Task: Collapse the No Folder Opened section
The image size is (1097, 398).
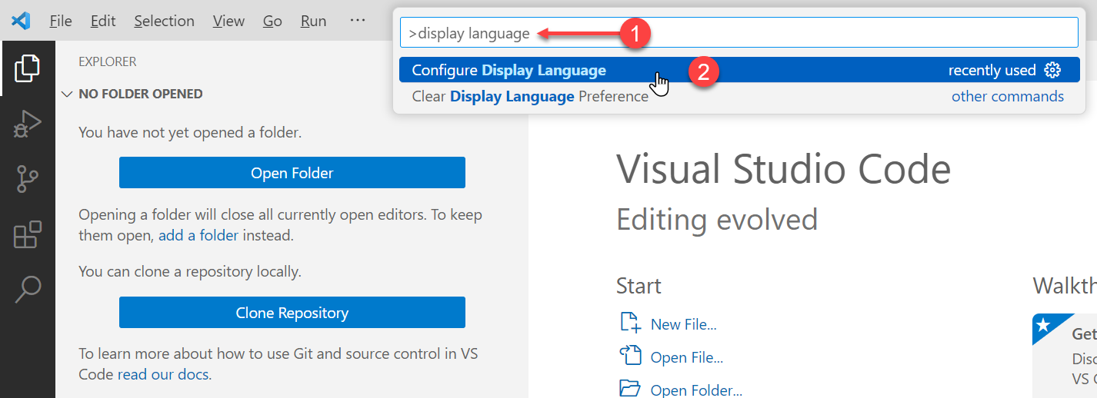Action: (x=67, y=95)
